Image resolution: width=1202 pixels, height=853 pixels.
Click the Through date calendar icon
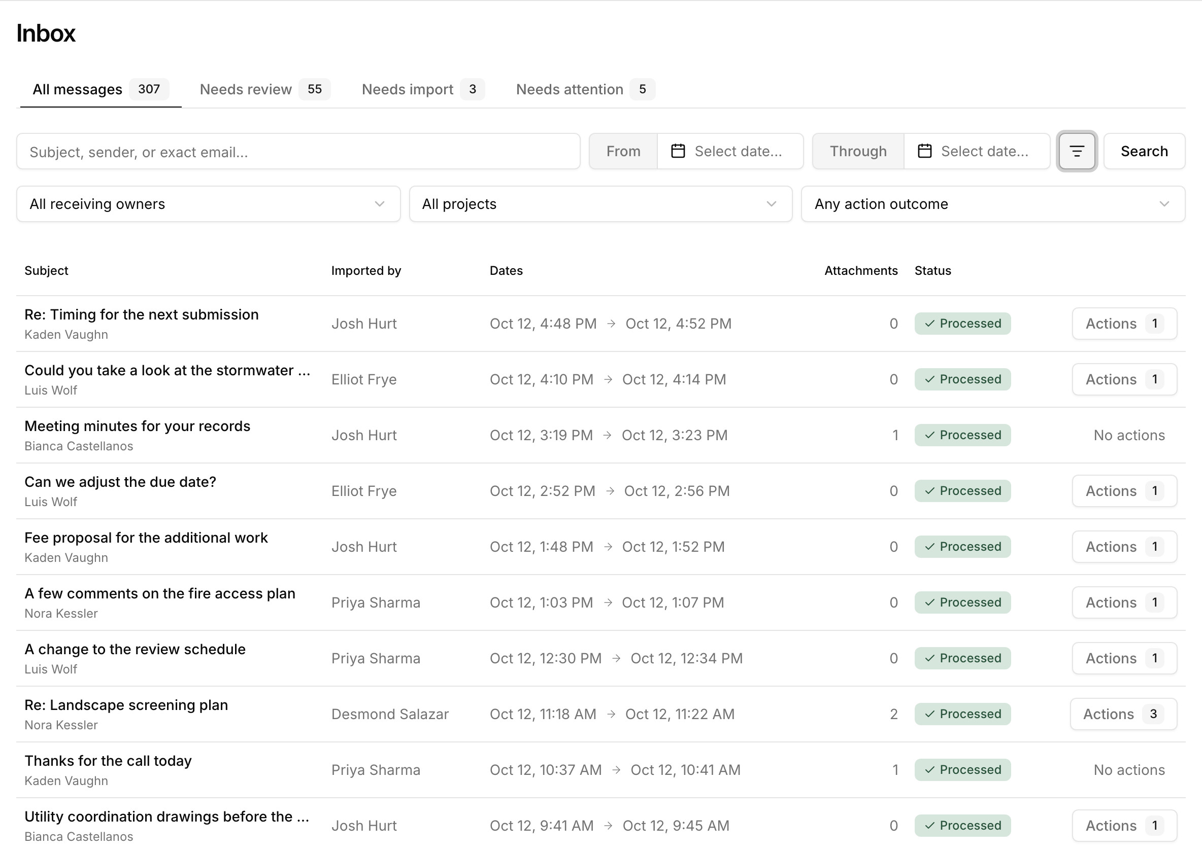924,151
